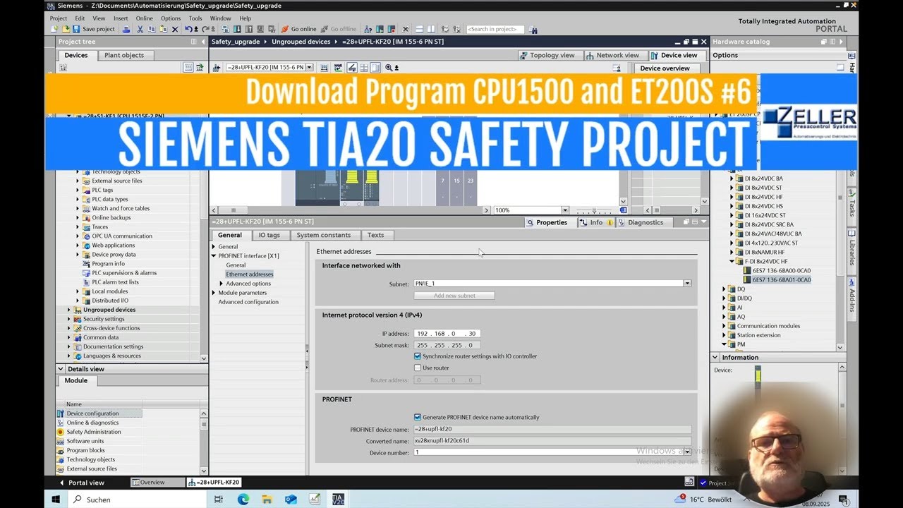Image resolution: width=903 pixels, height=508 pixels.
Task: Open the Online menu
Action: click(x=145, y=18)
